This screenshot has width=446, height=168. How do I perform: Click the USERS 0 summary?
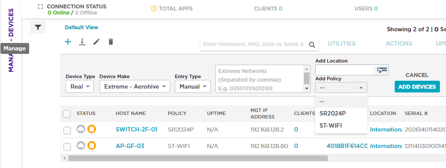click(366, 8)
